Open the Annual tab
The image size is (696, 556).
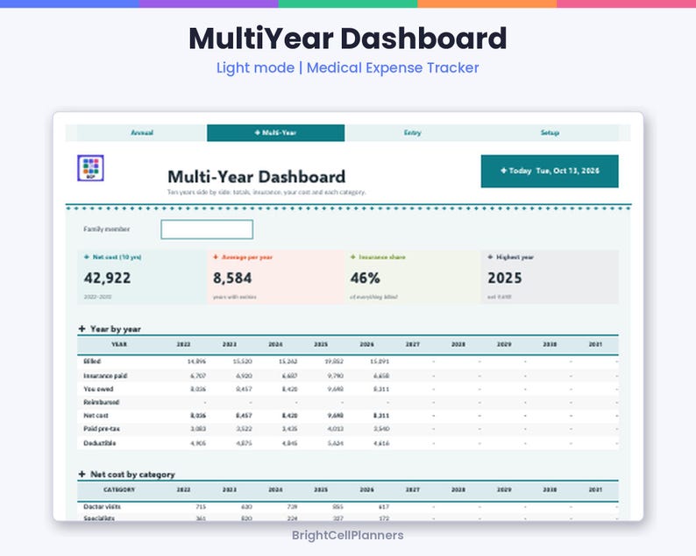(x=142, y=132)
